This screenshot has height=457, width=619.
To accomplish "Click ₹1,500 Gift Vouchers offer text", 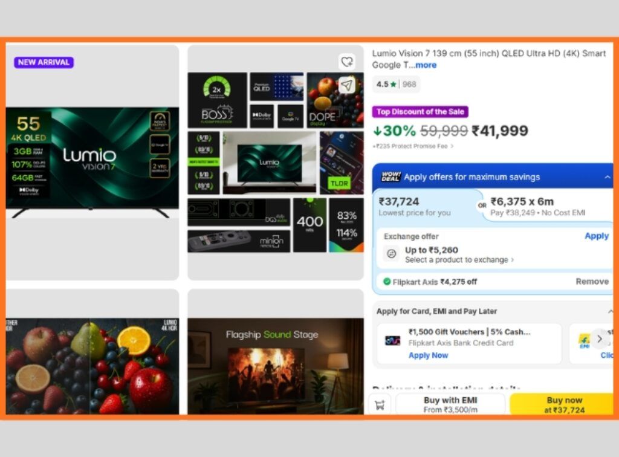I will [469, 332].
